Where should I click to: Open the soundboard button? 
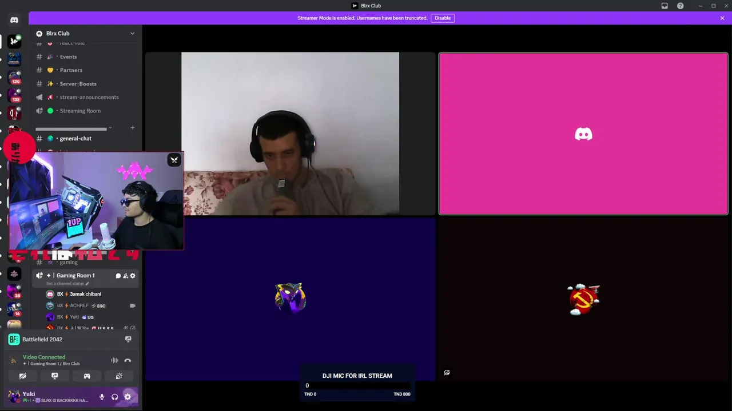click(119, 376)
